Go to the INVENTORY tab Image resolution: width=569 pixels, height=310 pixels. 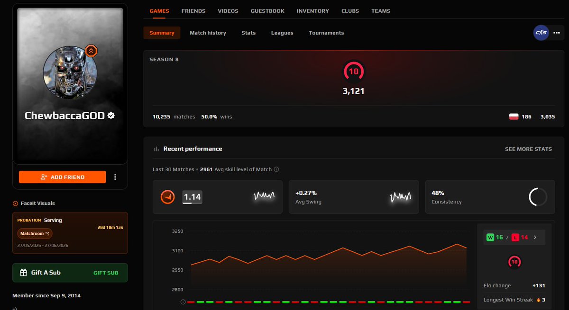(313, 11)
